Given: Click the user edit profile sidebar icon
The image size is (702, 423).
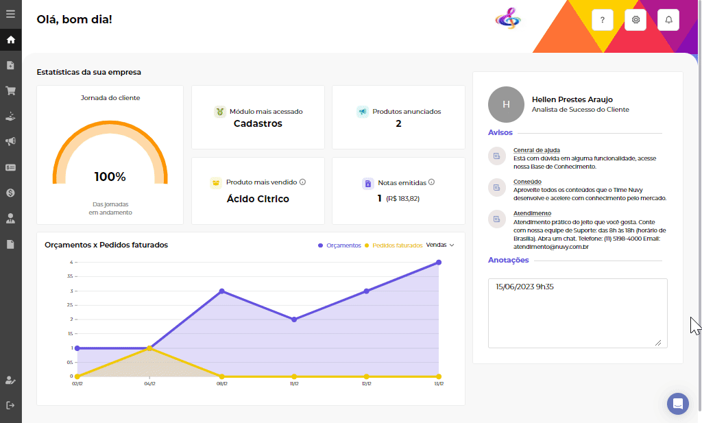Looking at the screenshot, I should click(10, 380).
